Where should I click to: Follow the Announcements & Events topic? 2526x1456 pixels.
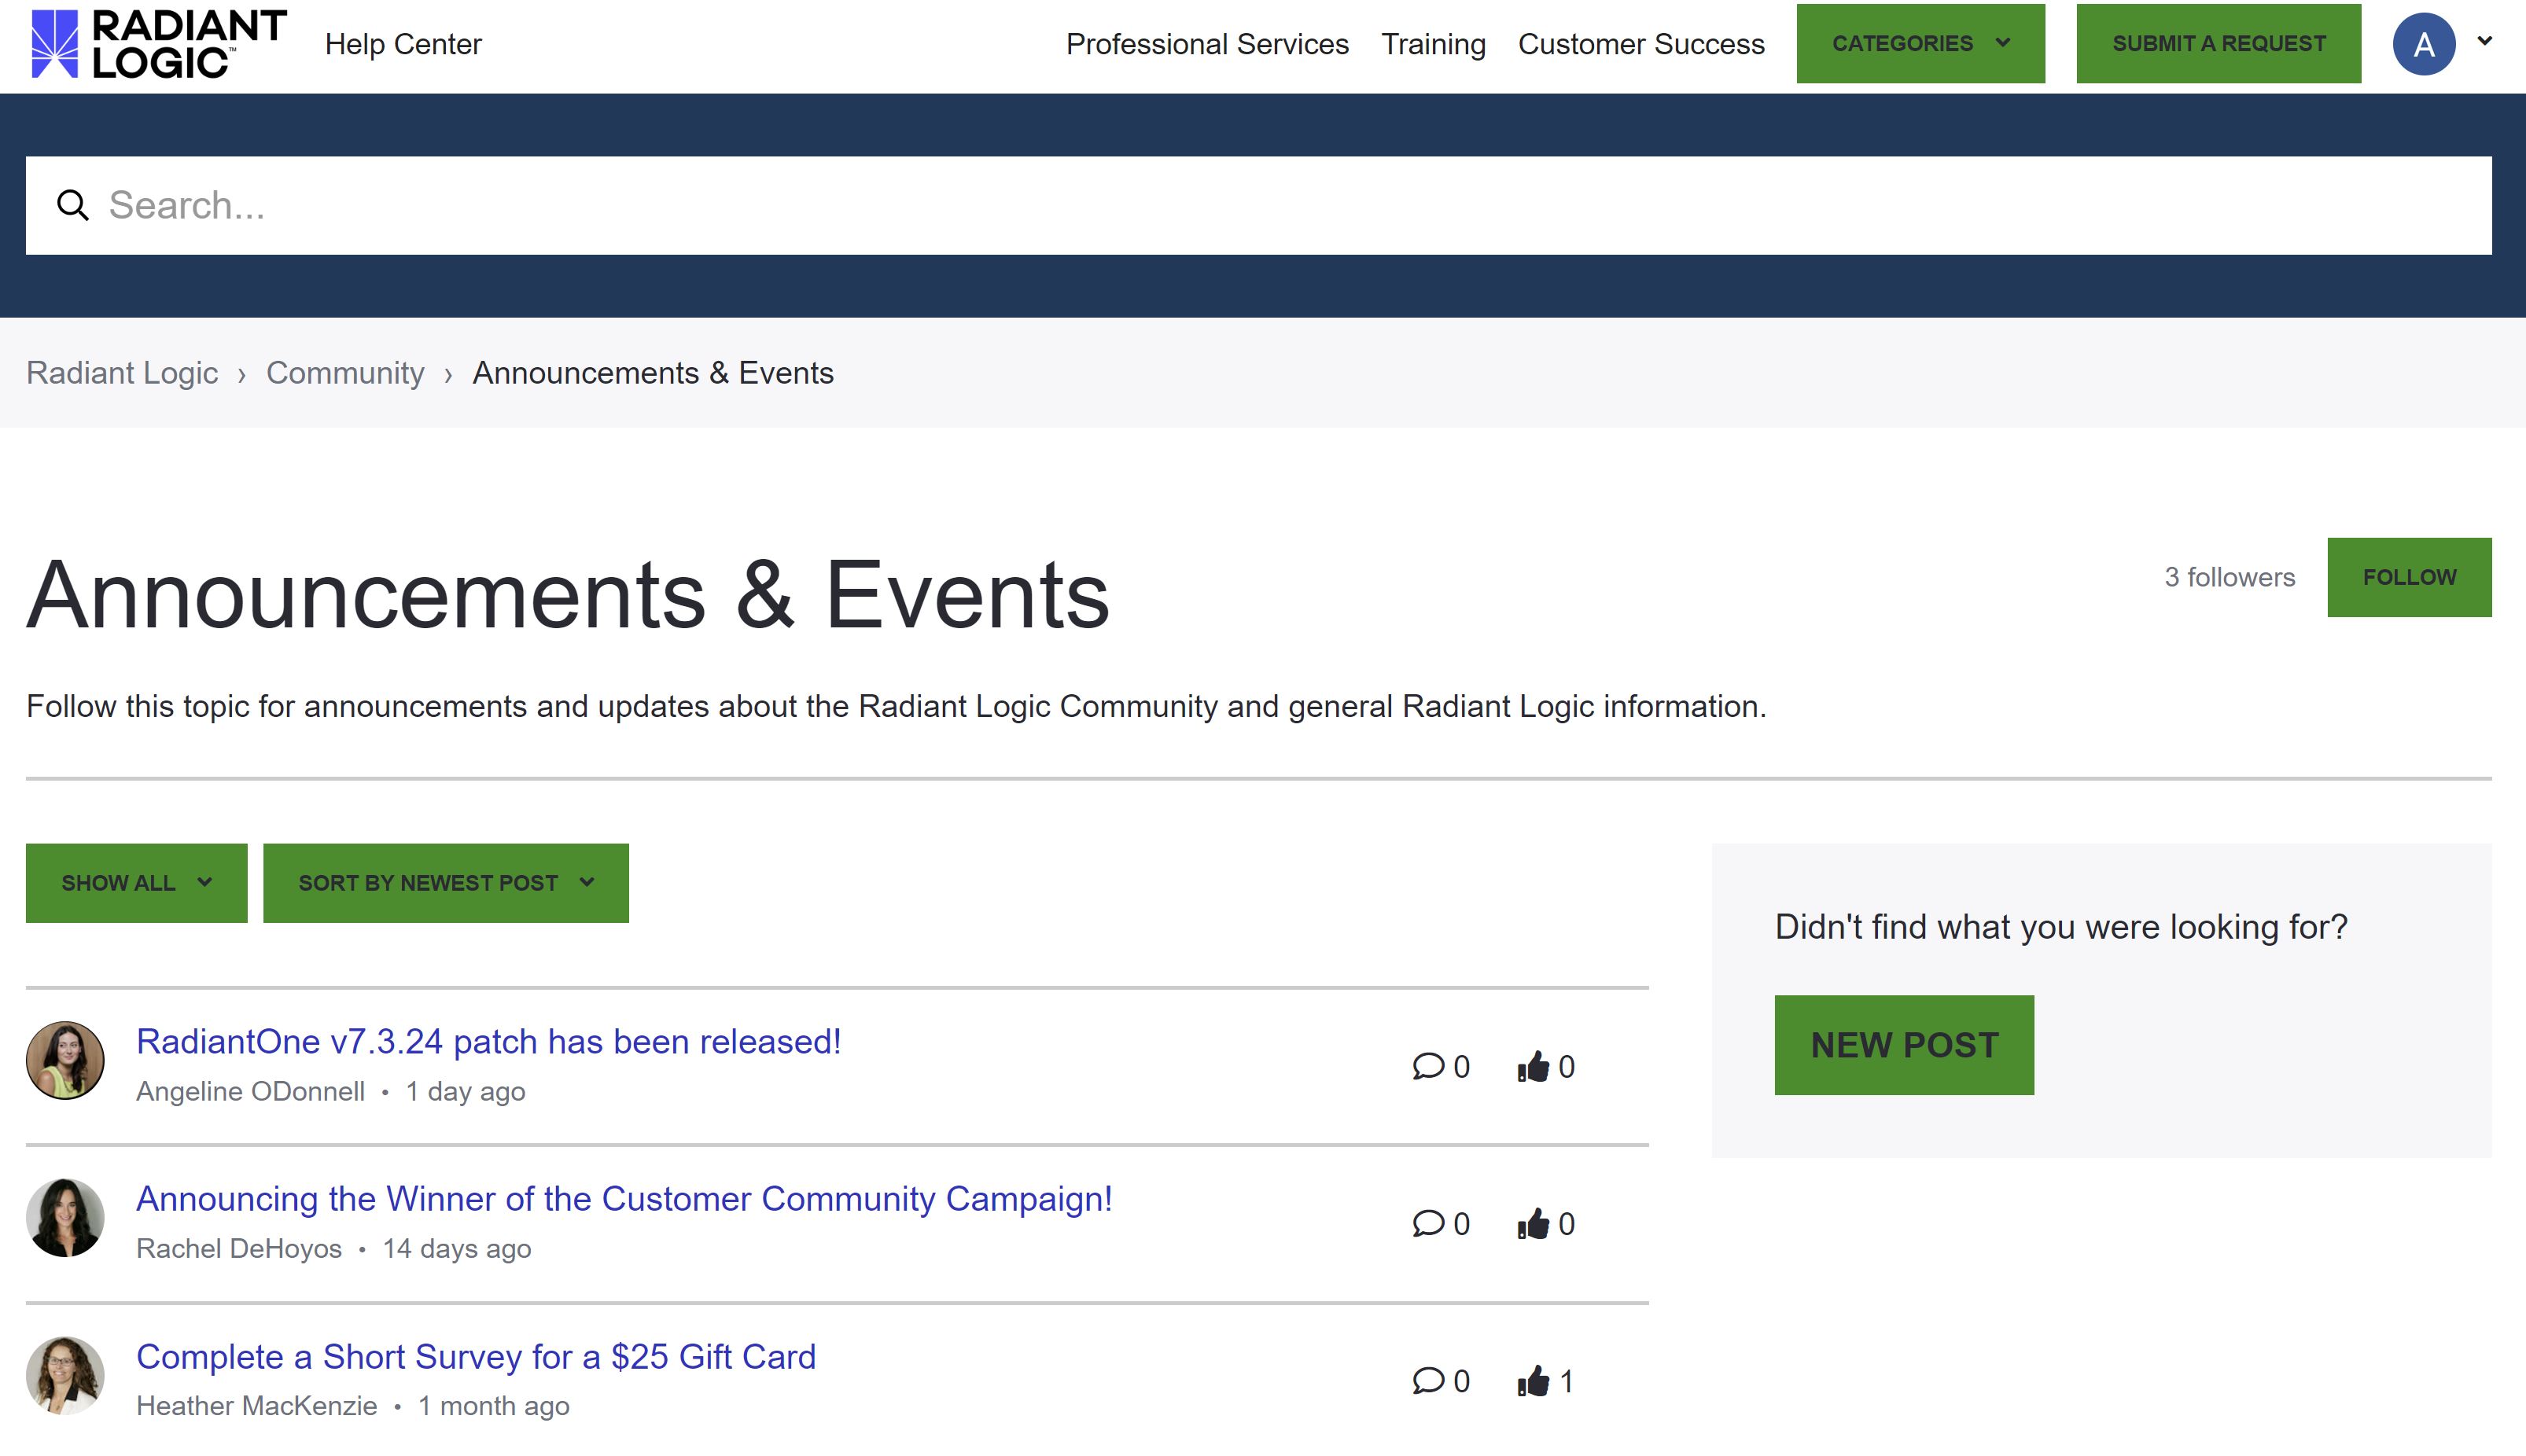click(x=2409, y=577)
